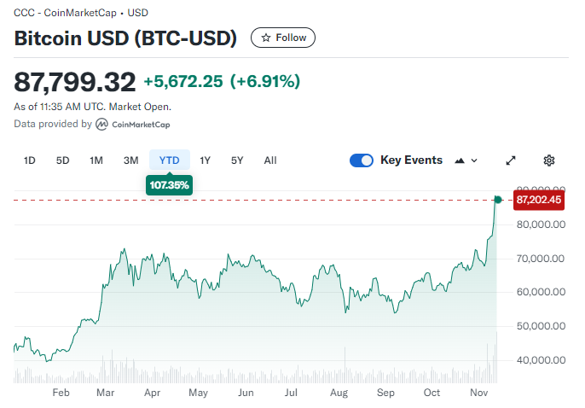
Task: Choose the 1Y time range
Action: tap(206, 160)
